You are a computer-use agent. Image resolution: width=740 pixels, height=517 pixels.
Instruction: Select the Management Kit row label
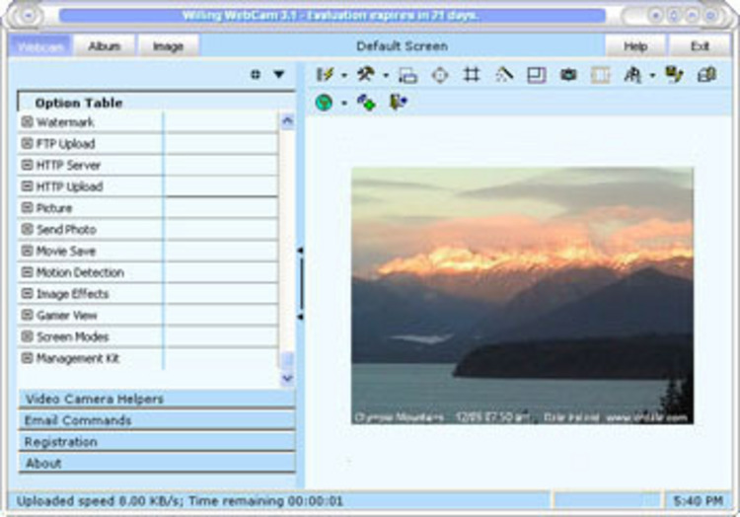(78, 358)
